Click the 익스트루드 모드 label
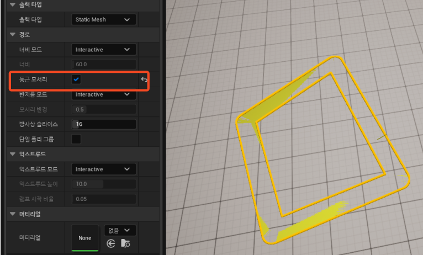Image resolution: width=423 pixels, height=255 pixels. (38, 169)
